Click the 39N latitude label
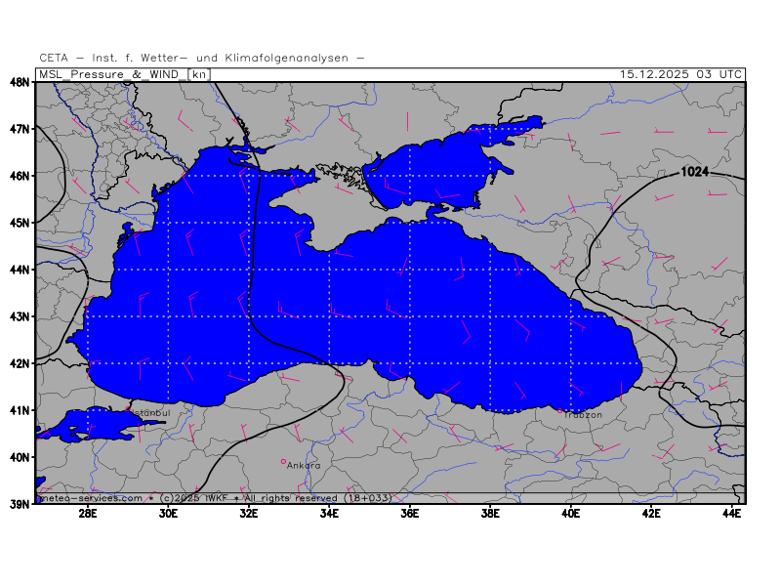This screenshot has height=586, width=781. pyautogui.click(x=20, y=503)
